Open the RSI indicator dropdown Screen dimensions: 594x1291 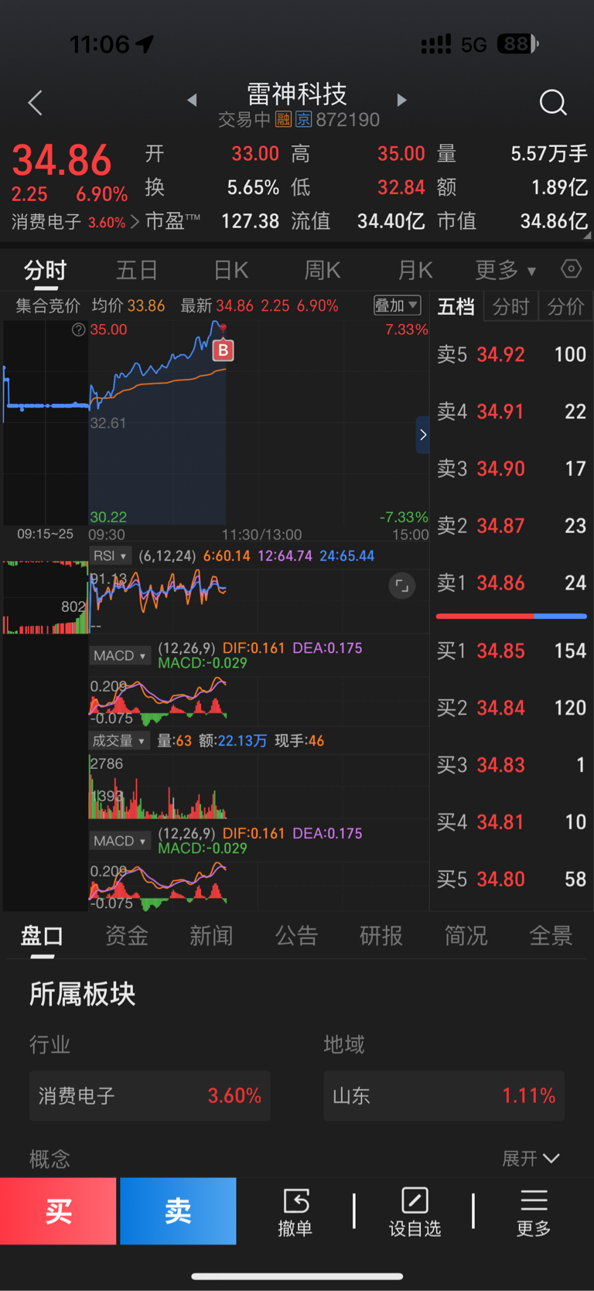(110, 555)
